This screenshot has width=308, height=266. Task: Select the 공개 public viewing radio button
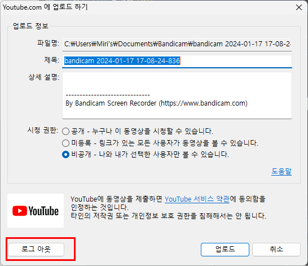click(x=65, y=131)
